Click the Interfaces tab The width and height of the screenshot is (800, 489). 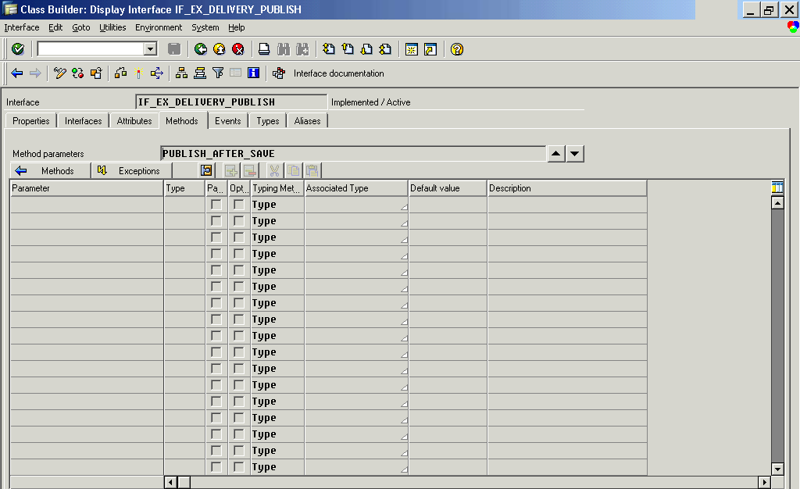[83, 121]
